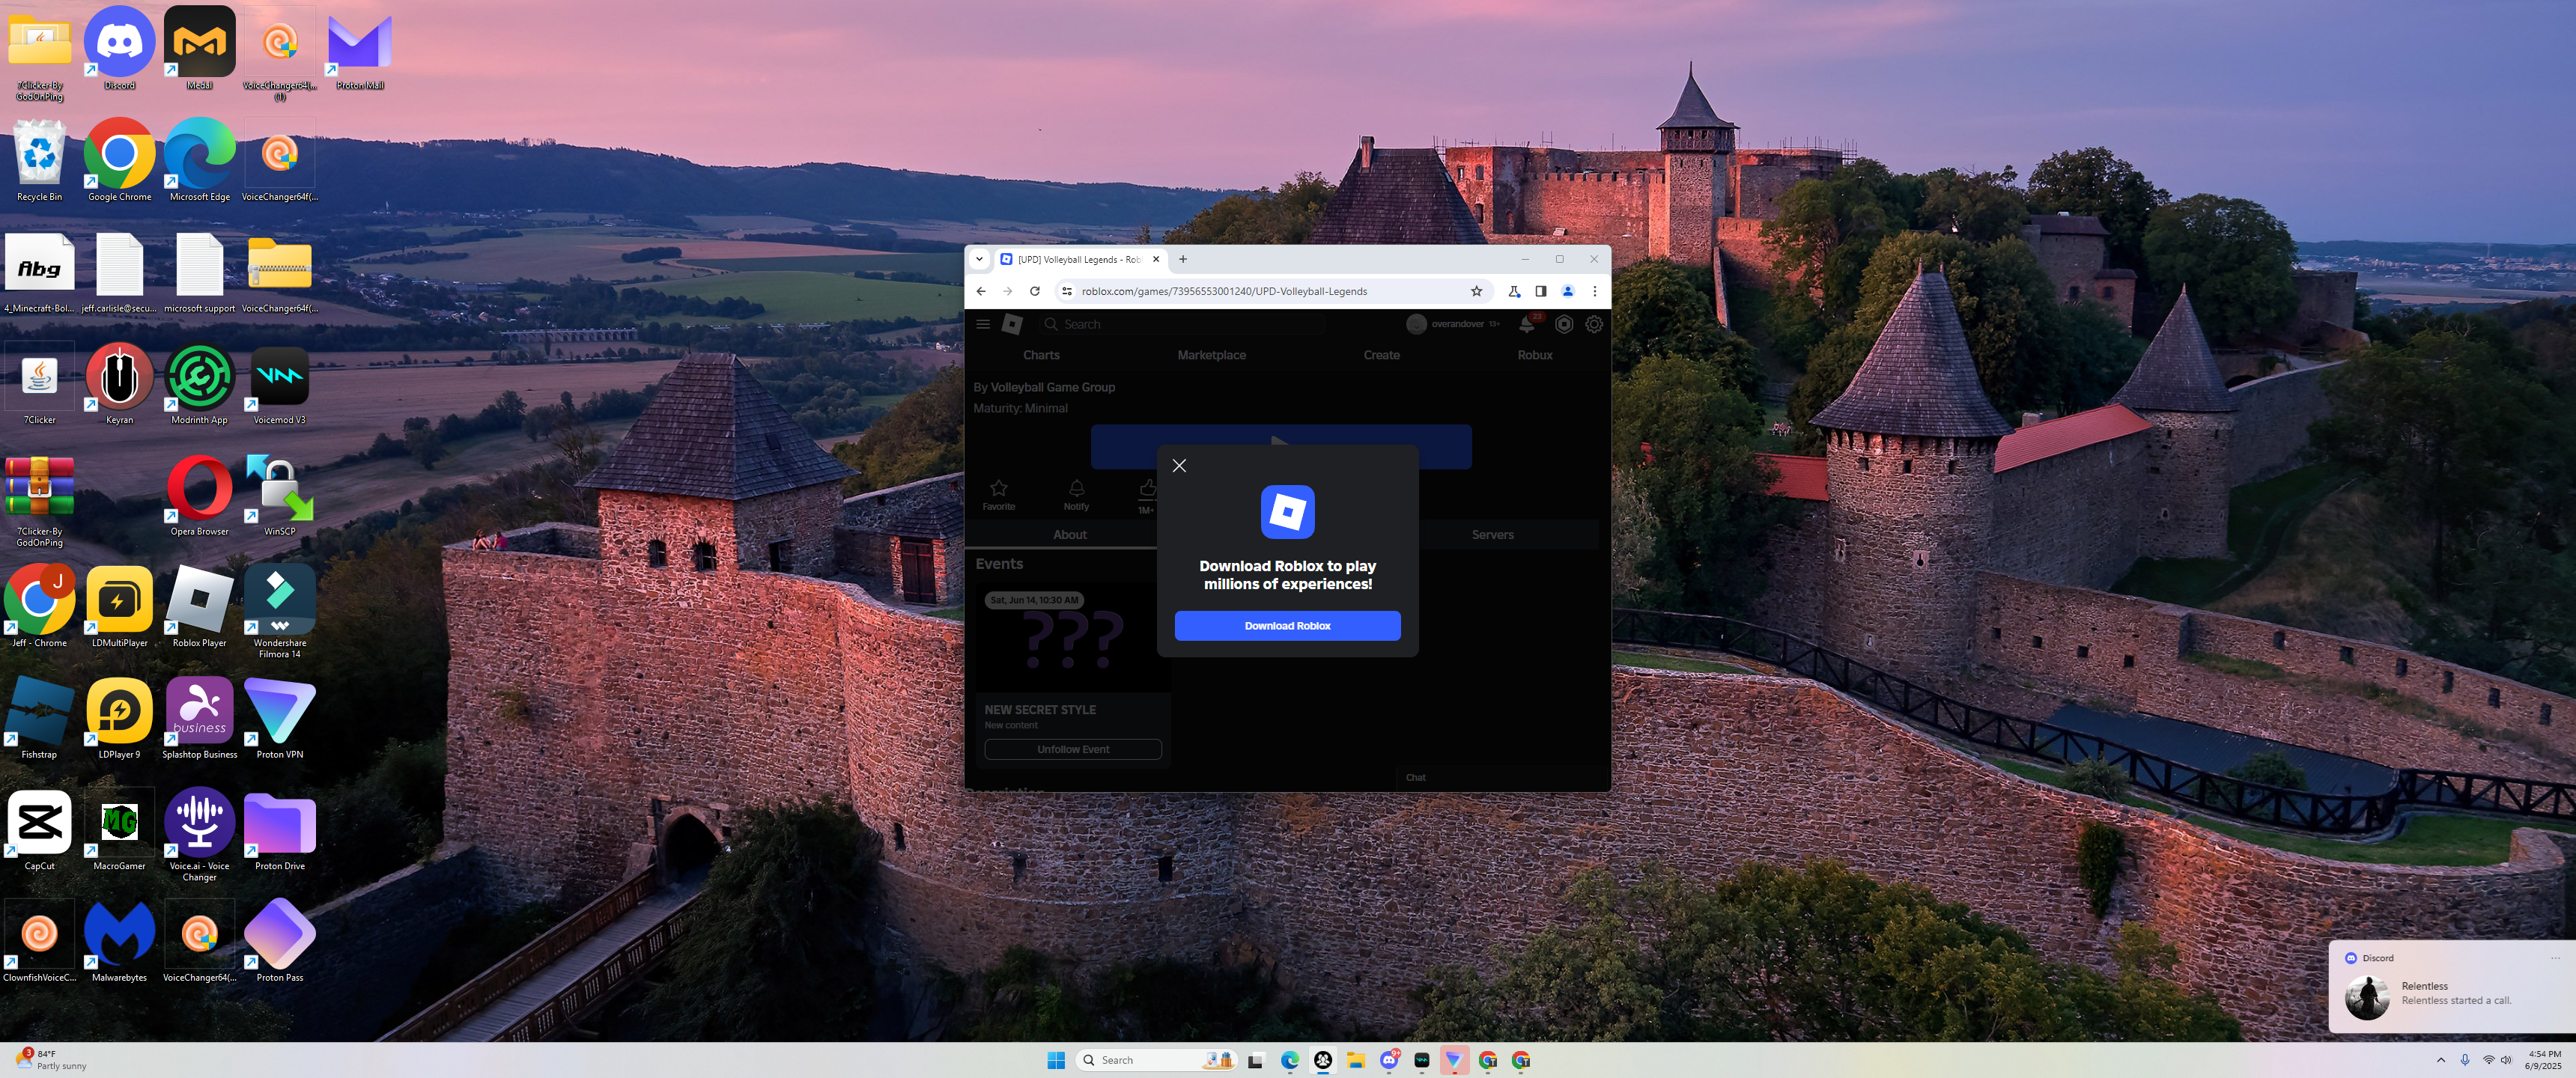This screenshot has height=1078, width=2576.
Task: Open the Discord call notification from Relentless
Action: pos(2450,993)
